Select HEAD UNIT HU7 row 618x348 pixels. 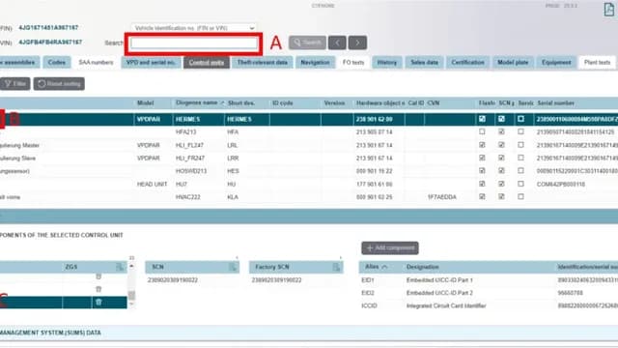click(309, 185)
